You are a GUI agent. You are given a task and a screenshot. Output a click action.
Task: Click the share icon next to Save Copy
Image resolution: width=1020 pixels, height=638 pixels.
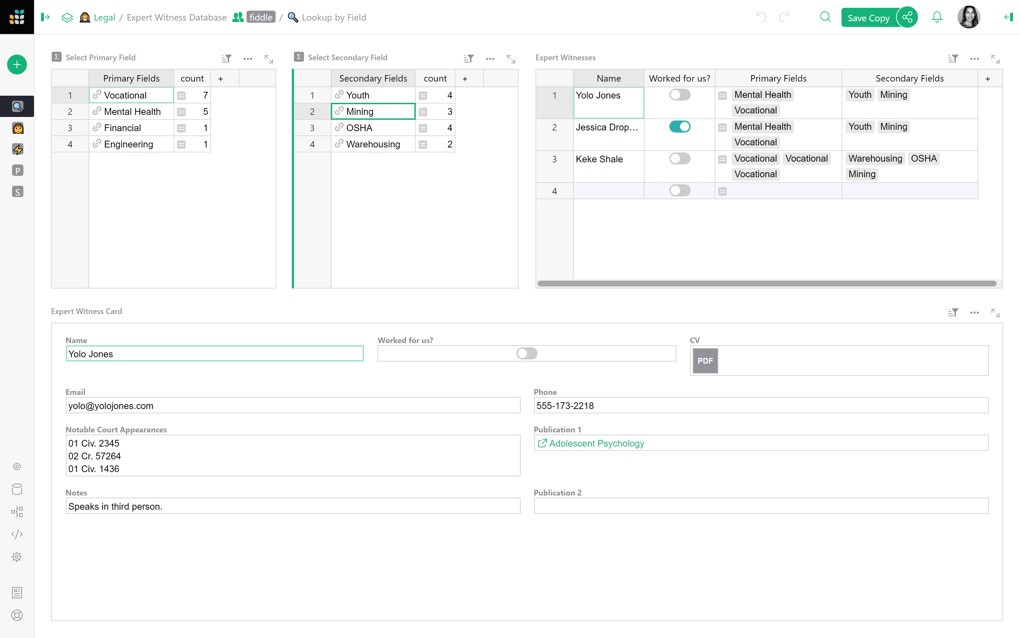[907, 17]
